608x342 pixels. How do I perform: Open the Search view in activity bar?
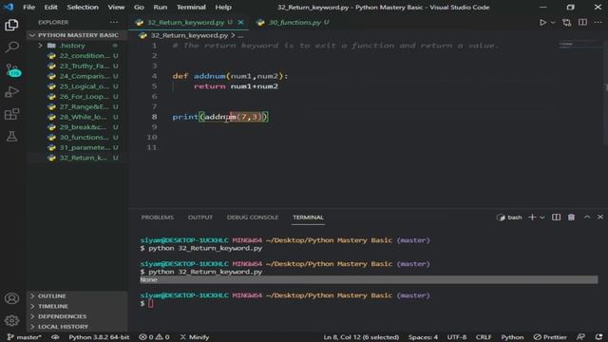click(11, 47)
